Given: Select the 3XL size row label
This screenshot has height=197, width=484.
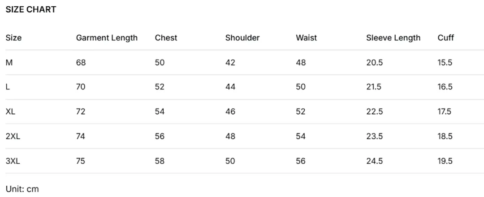Looking at the screenshot, I should pyautogui.click(x=13, y=161).
